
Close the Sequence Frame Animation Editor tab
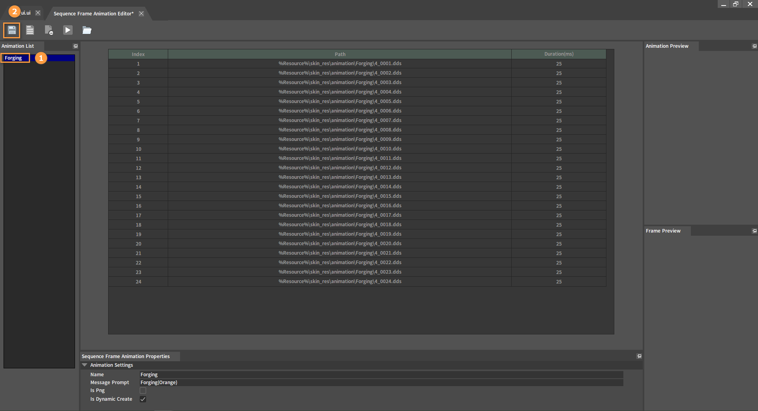point(141,13)
